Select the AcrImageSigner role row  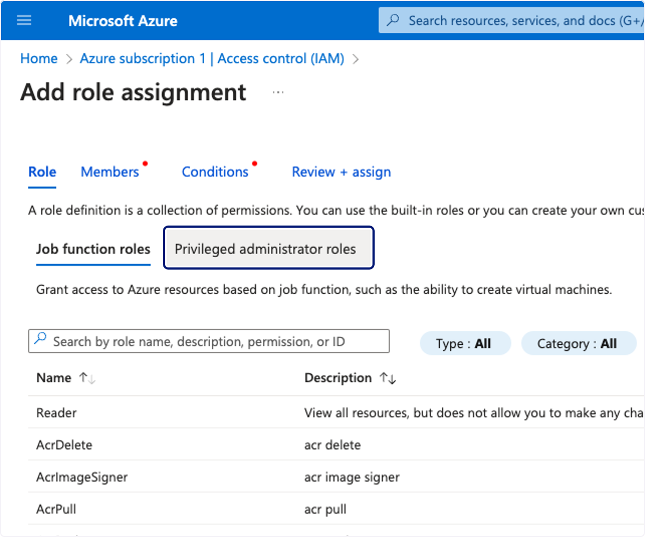(336, 477)
